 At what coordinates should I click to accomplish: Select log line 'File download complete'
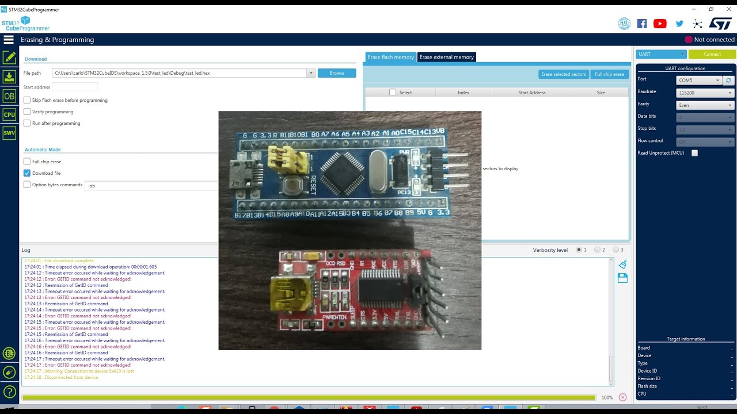pyautogui.click(x=59, y=260)
